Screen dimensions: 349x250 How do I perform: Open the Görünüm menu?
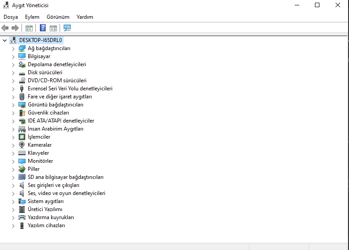(x=58, y=17)
